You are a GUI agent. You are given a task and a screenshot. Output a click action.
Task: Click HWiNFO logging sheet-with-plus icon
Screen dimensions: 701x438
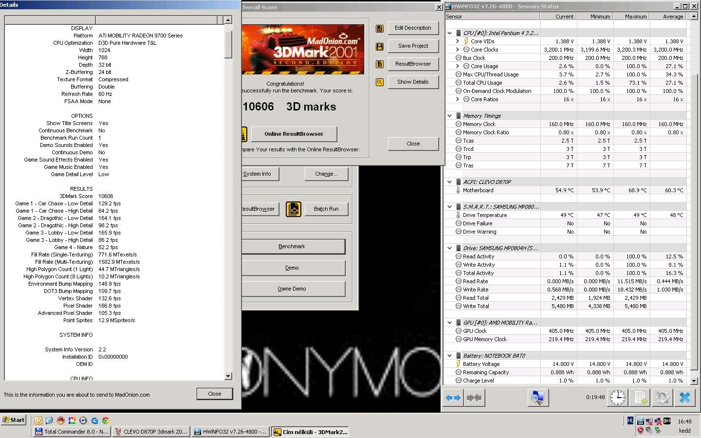pos(640,398)
